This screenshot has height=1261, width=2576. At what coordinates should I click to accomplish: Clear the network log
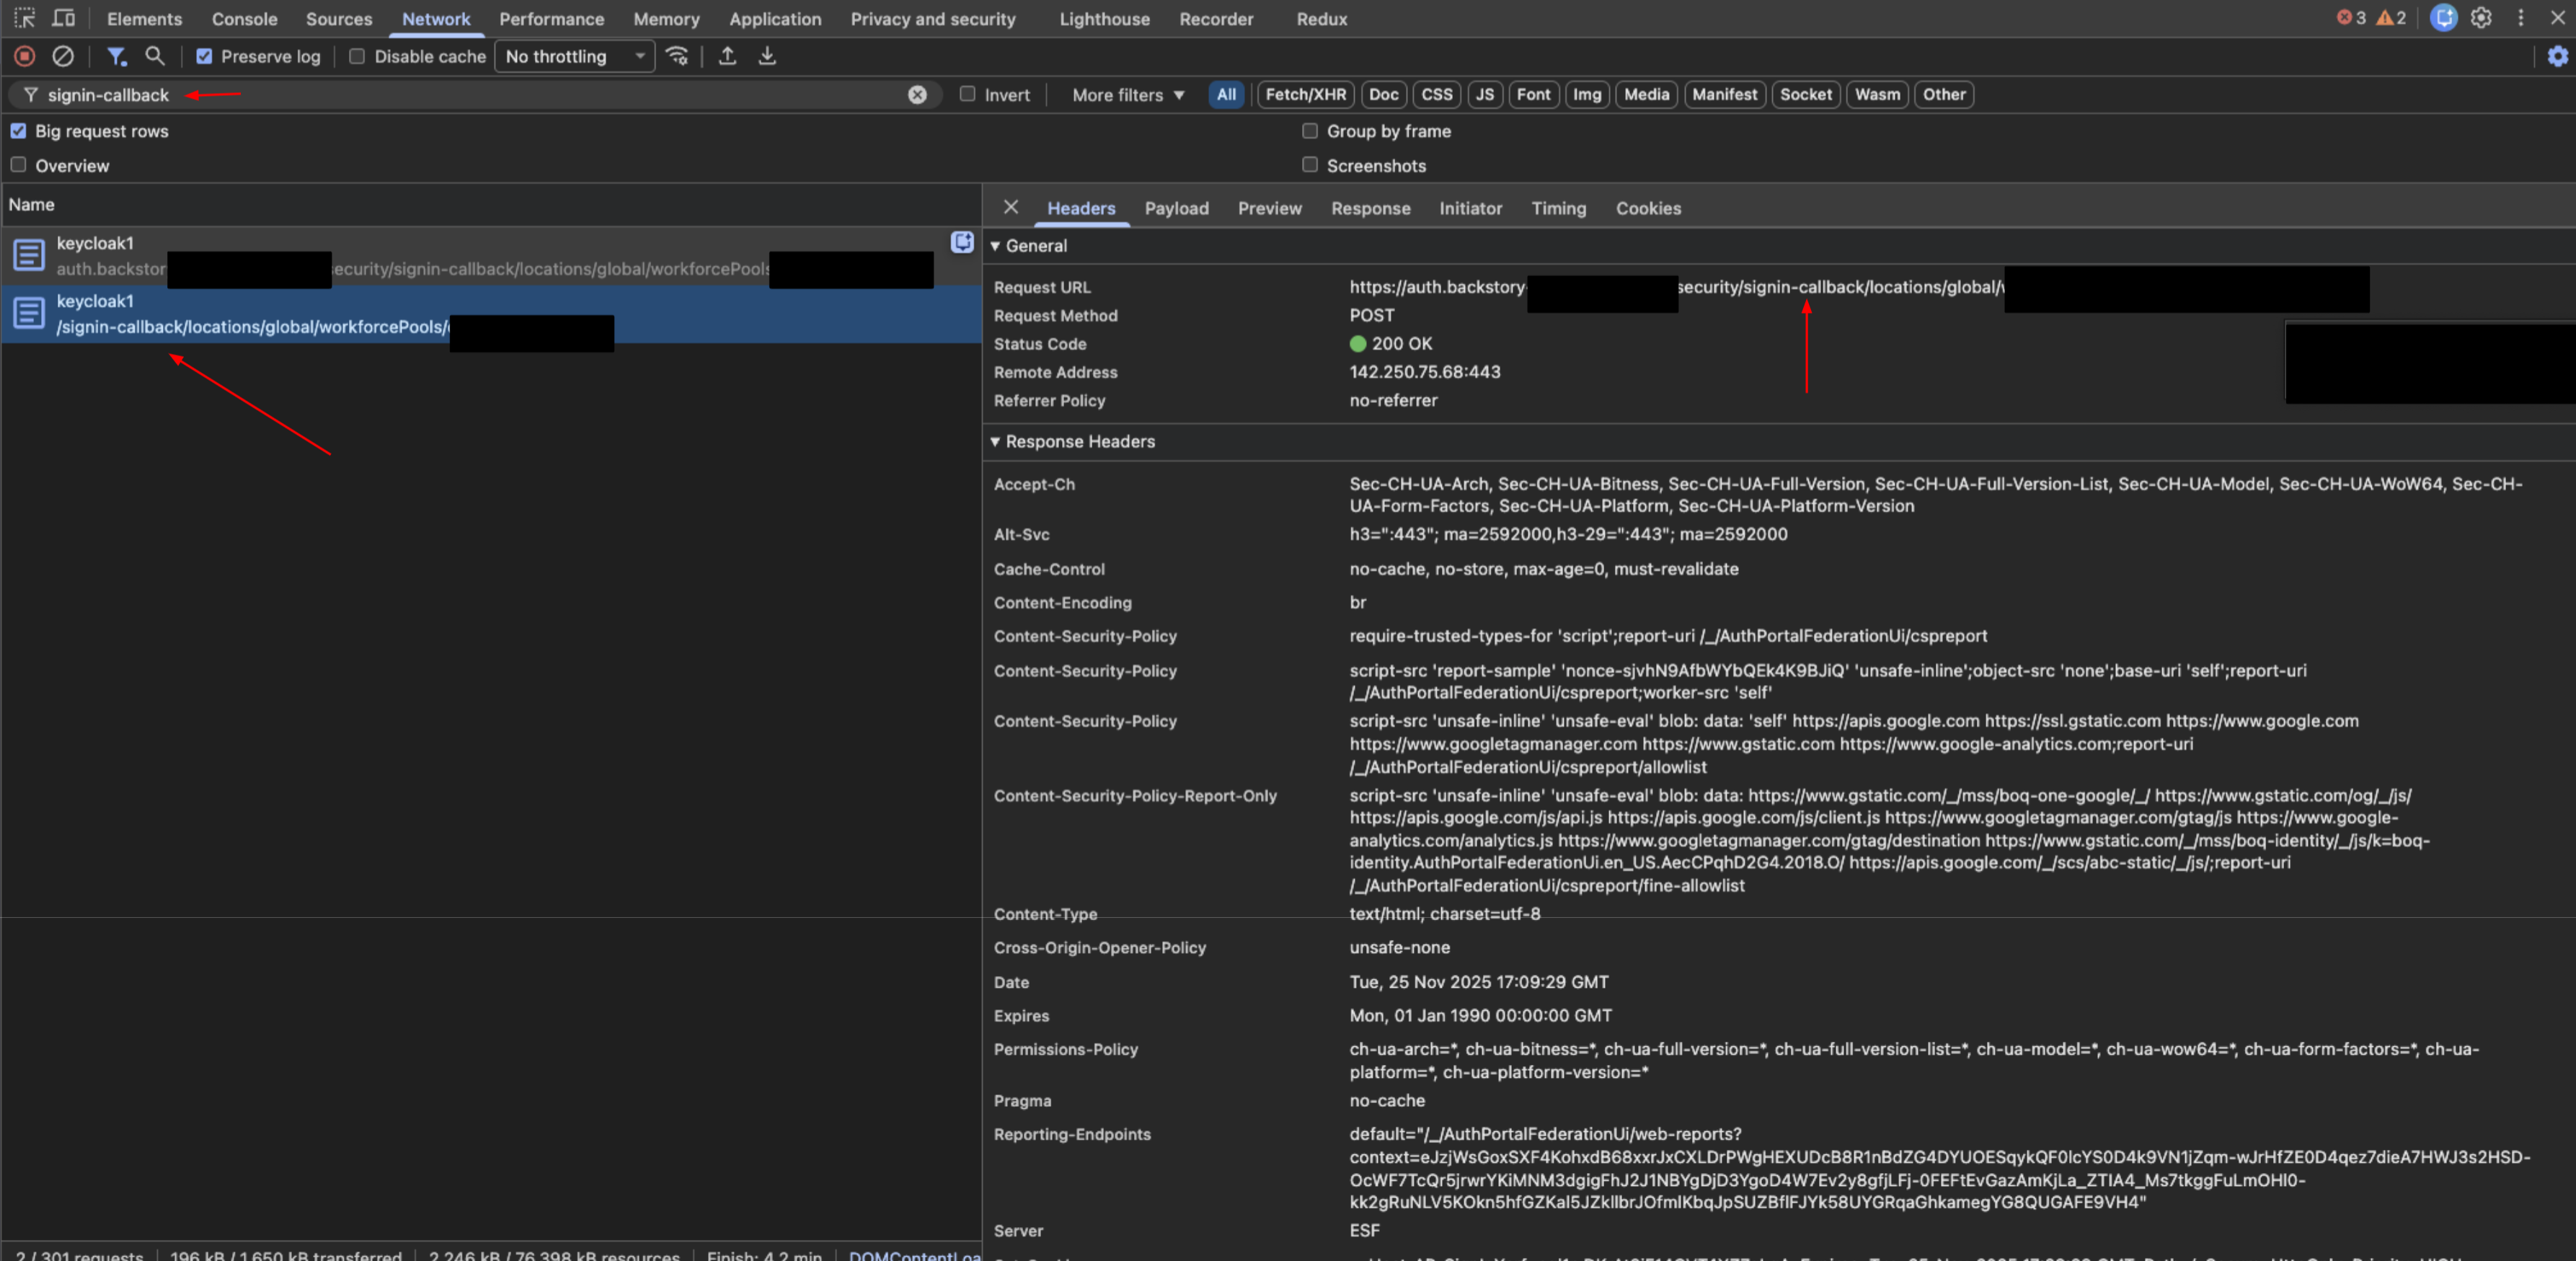pyautogui.click(x=63, y=57)
